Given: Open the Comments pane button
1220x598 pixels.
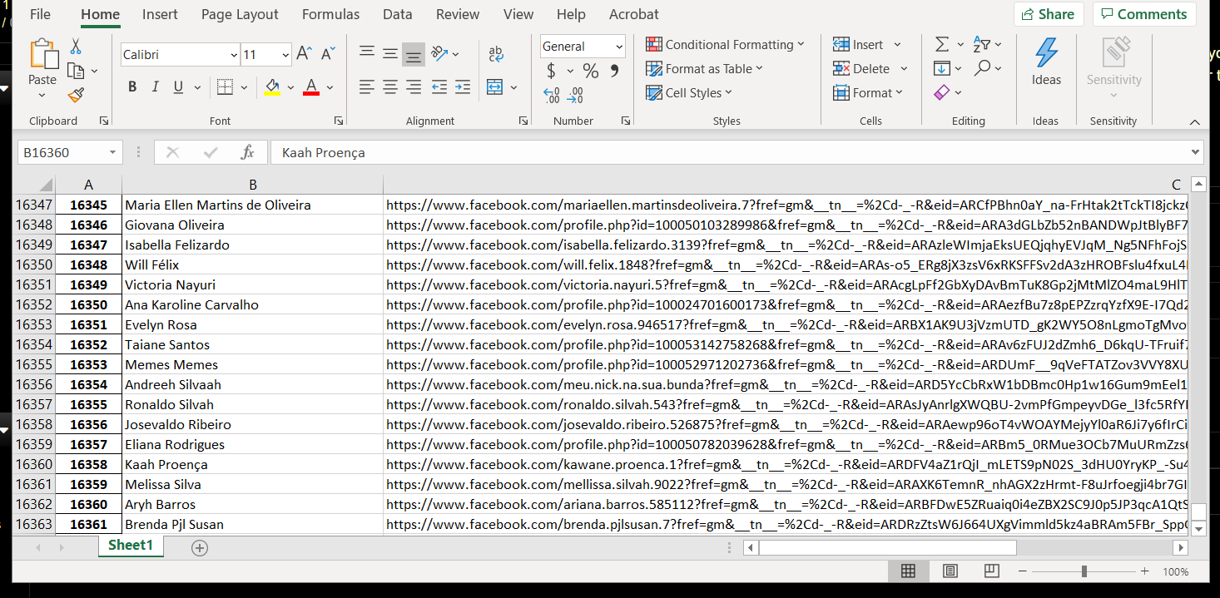Looking at the screenshot, I should pos(1144,14).
